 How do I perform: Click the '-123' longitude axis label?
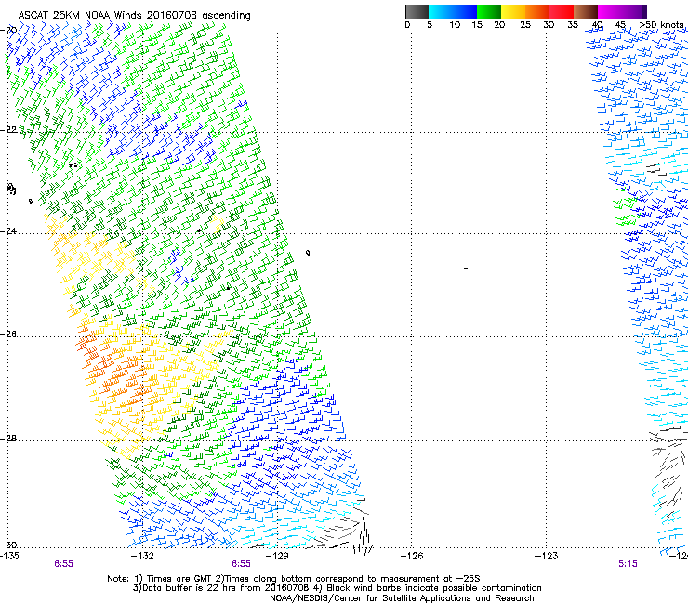coord(546,556)
